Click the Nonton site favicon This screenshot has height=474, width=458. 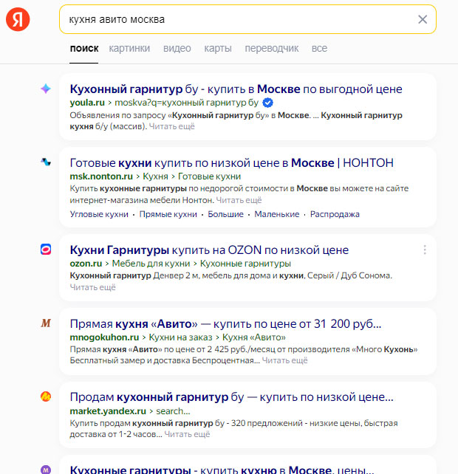point(46,162)
